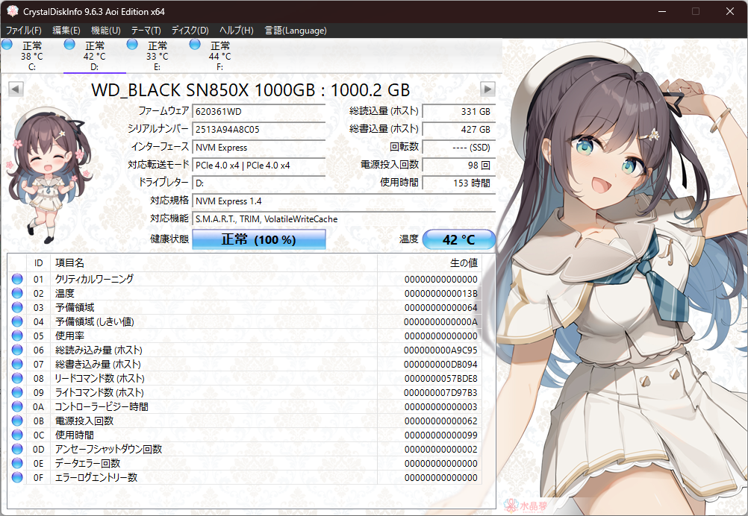Click transfer mode field PCIe 4.0 x4
748x516 pixels.
click(x=258, y=166)
